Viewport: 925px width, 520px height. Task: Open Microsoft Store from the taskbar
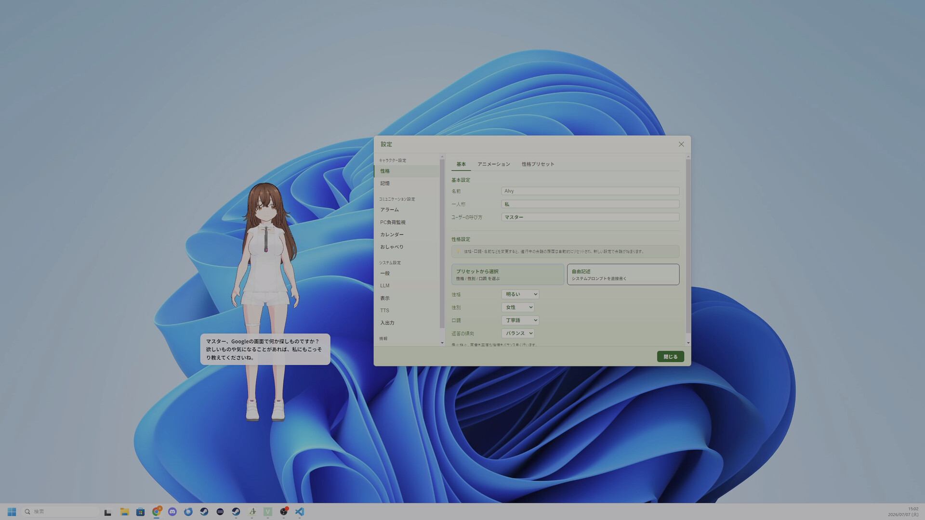[140, 512]
